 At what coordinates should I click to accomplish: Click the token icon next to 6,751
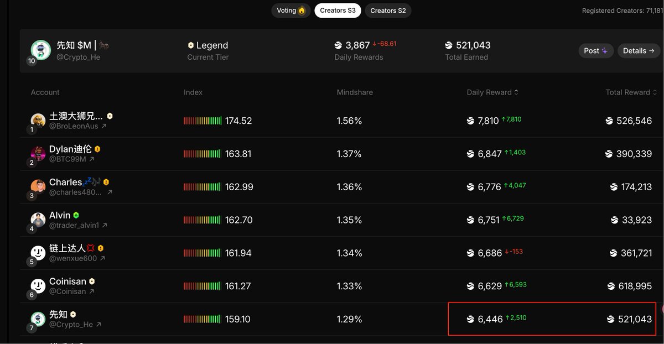tap(471, 220)
